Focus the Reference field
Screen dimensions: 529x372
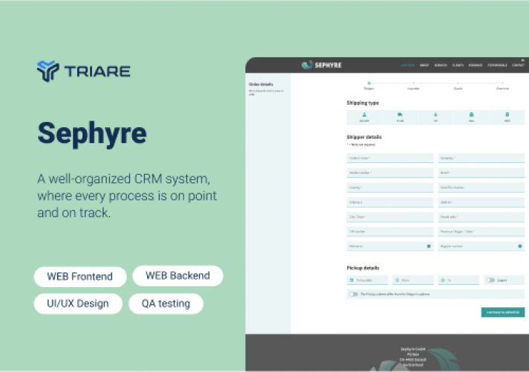point(390,246)
